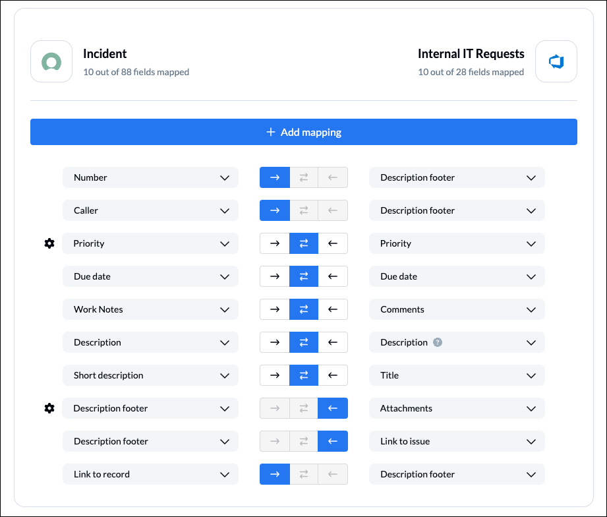Click the plus icon inside Add mapping

tap(270, 132)
